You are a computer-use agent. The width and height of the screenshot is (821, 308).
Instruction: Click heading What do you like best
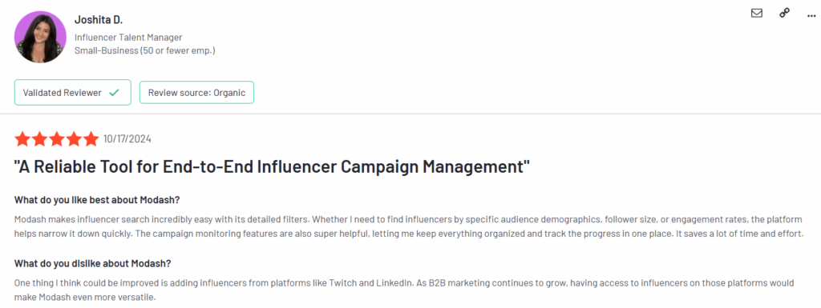click(x=97, y=200)
